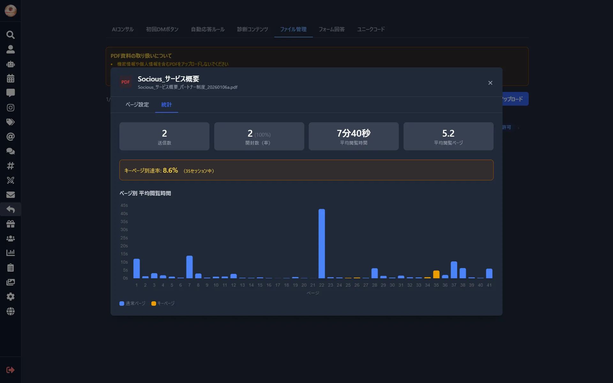Open the globe language sidebar icon
Screen dimensions: 613x383
click(11, 311)
